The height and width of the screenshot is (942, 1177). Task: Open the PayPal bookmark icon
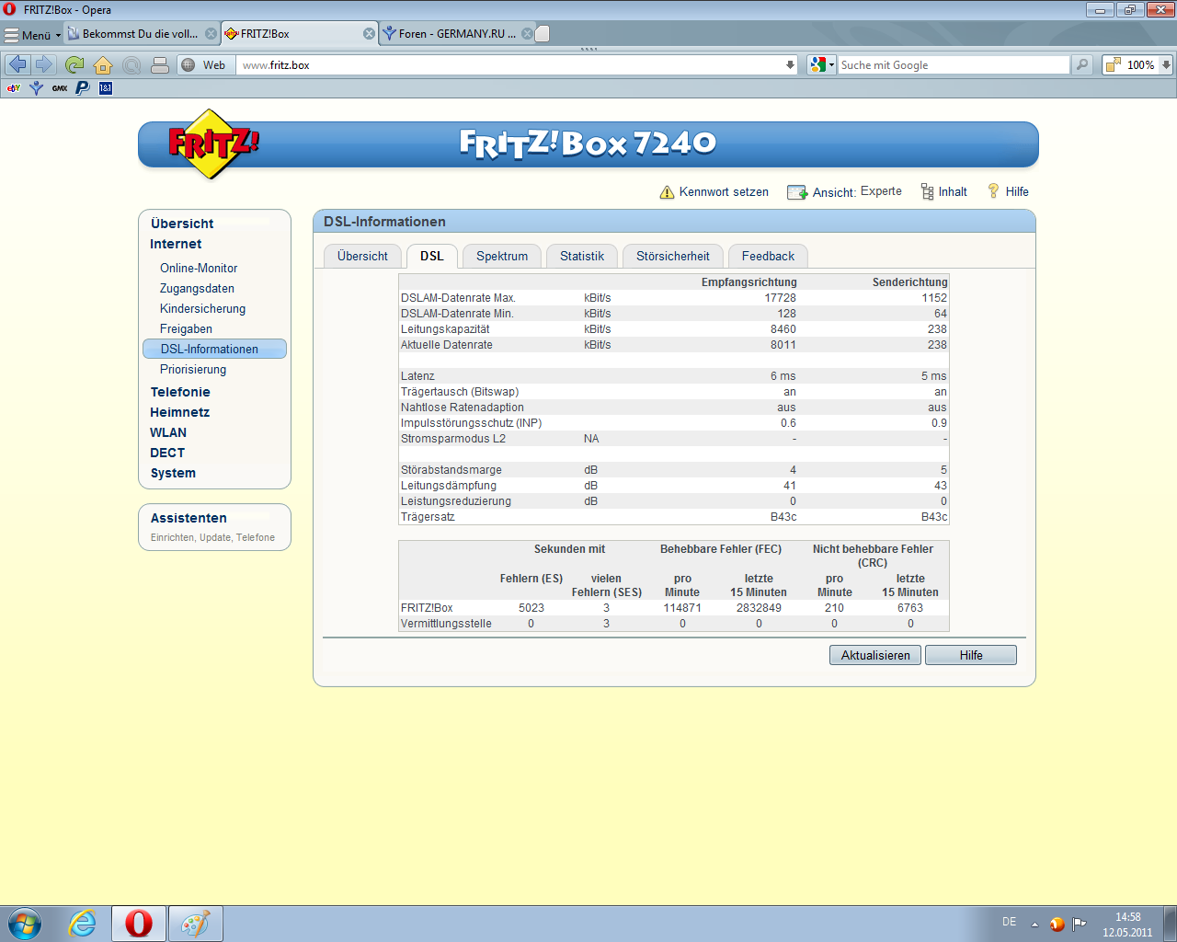click(82, 88)
